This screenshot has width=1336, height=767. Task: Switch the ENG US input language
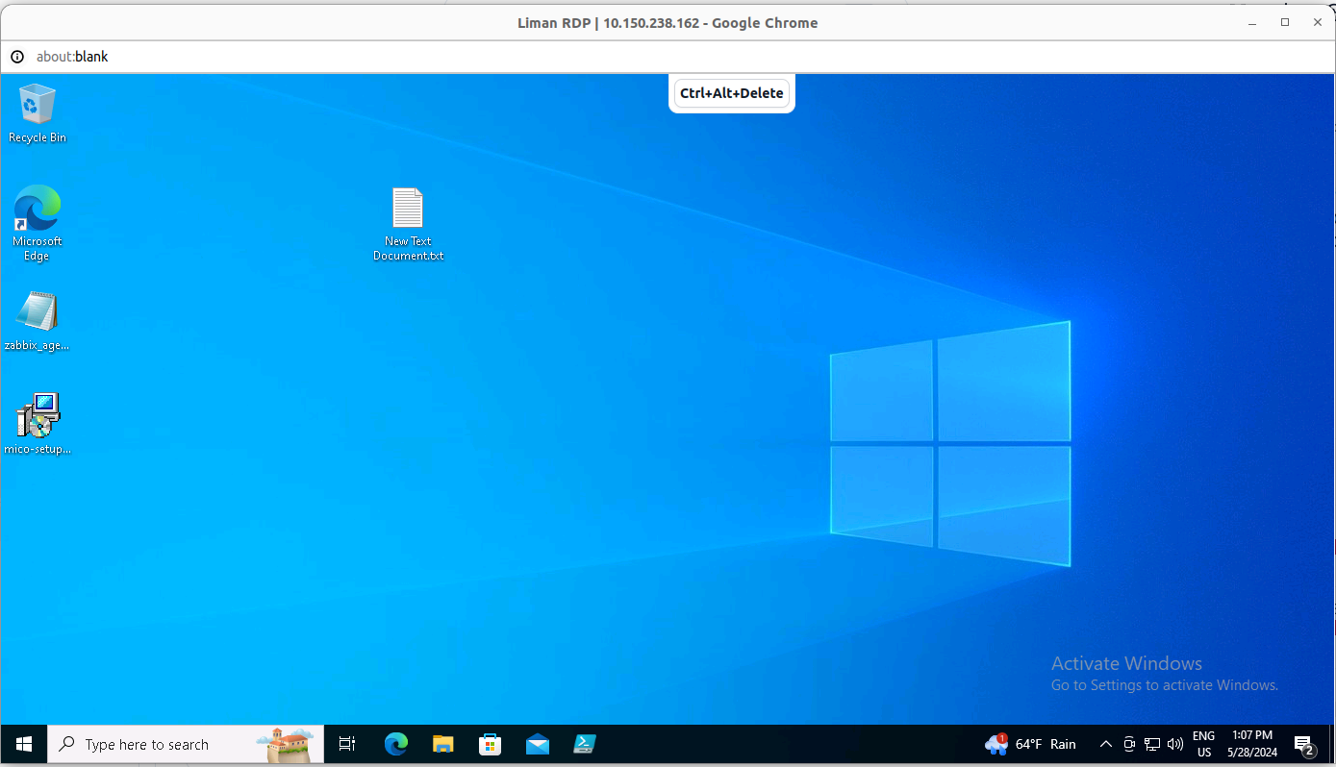click(x=1203, y=744)
